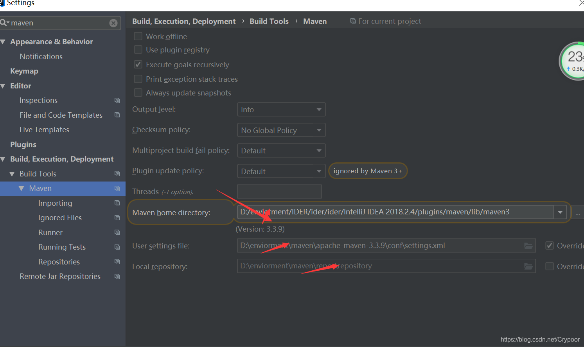
Task: Click the (Version: 3.3.9) text
Action: [x=260, y=229]
